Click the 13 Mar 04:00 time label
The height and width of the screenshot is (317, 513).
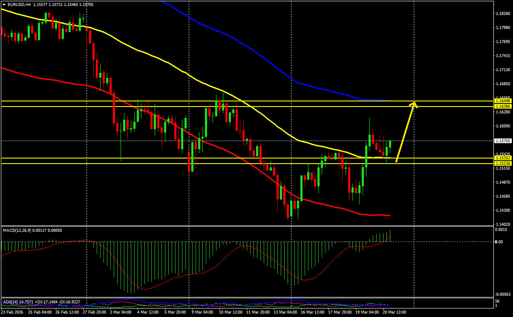tap(285, 312)
